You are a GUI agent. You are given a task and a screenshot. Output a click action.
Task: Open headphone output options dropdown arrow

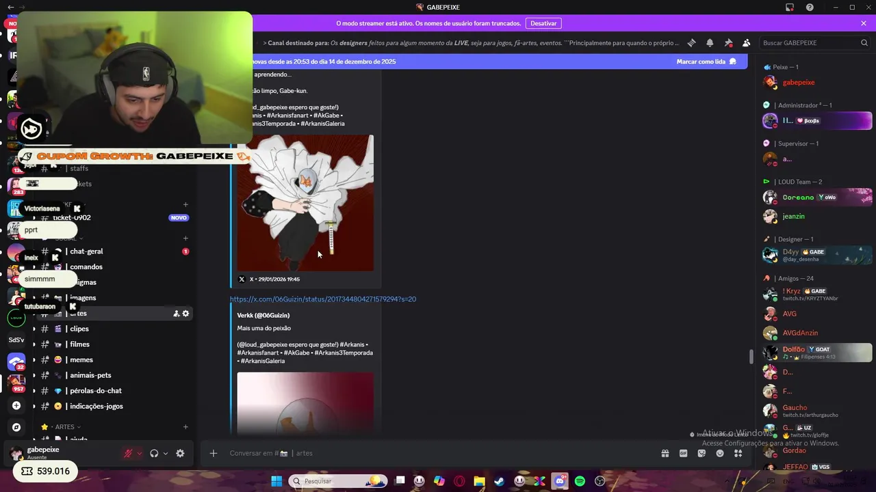(165, 453)
